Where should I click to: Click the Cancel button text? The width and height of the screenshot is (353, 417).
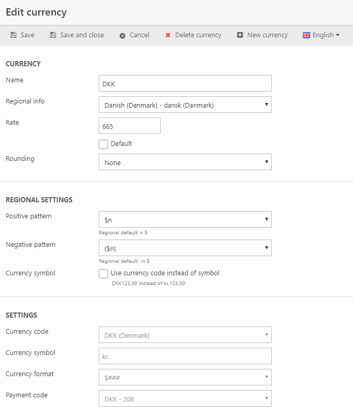[139, 35]
